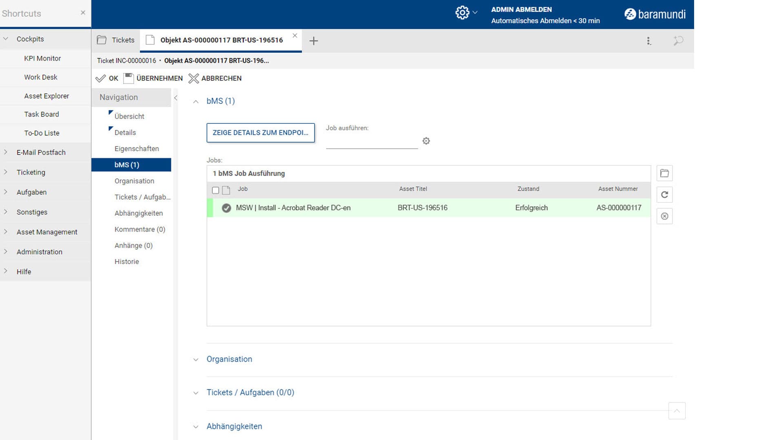This screenshot has height=440, width=783.
Task: Expand Tickets / Aufgaben (0/0) section
Action: pyautogui.click(x=196, y=393)
